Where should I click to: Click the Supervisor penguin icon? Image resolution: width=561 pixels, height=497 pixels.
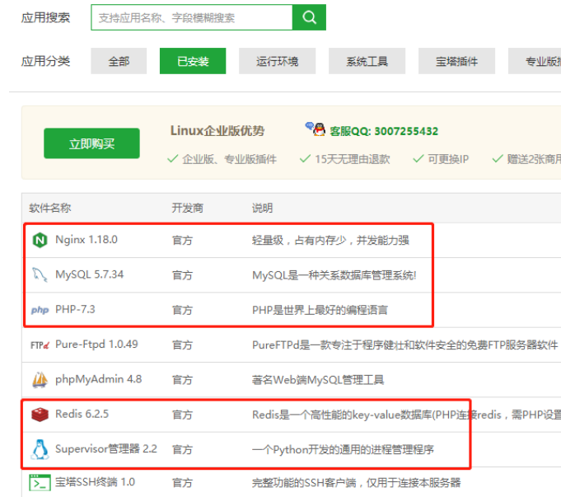point(40,449)
